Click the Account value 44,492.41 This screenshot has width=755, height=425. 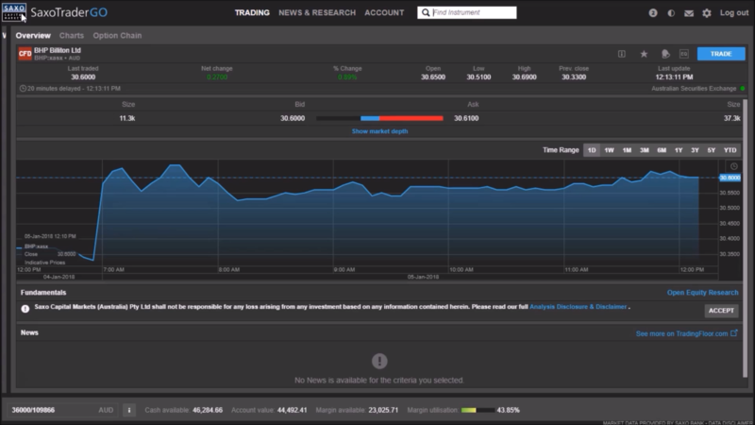point(292,410)
